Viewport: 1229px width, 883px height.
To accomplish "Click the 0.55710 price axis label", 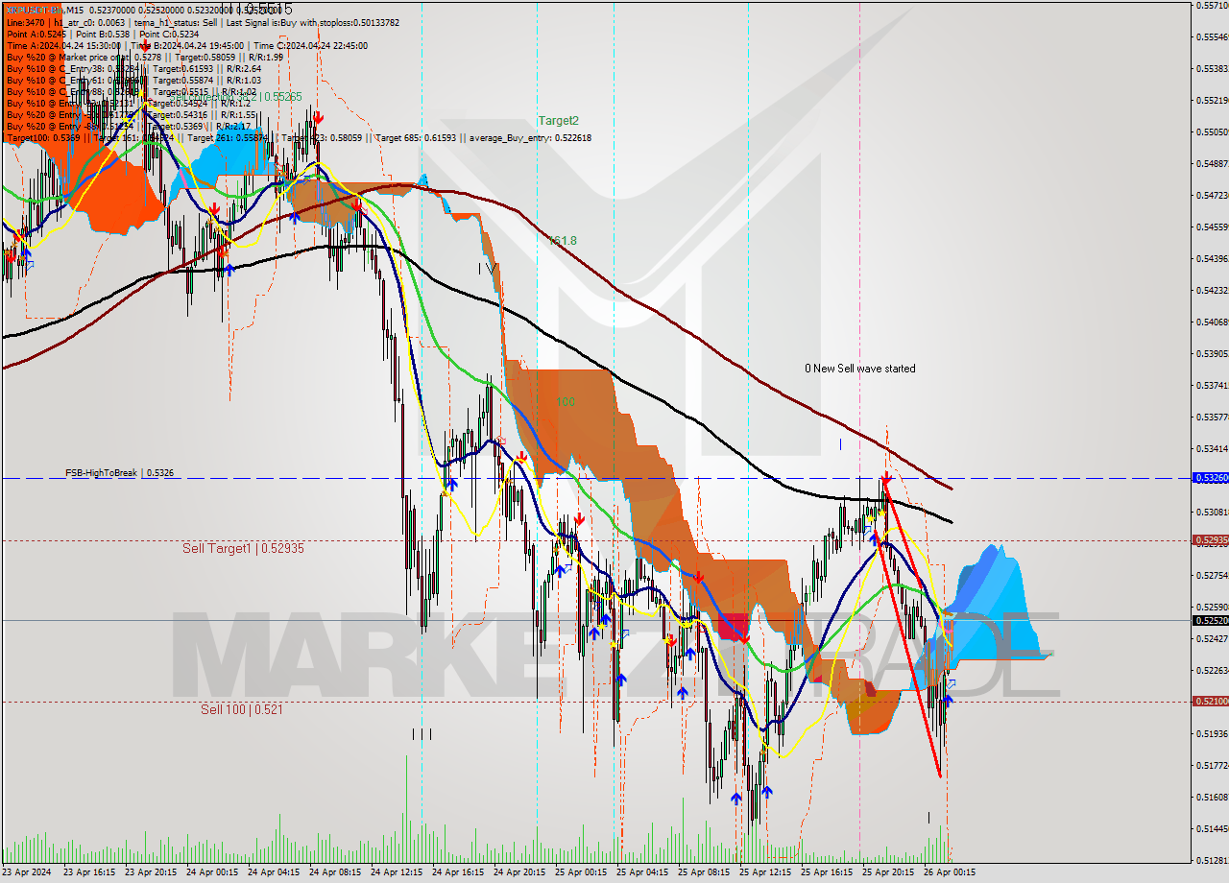I will (x=1212, y=6).
